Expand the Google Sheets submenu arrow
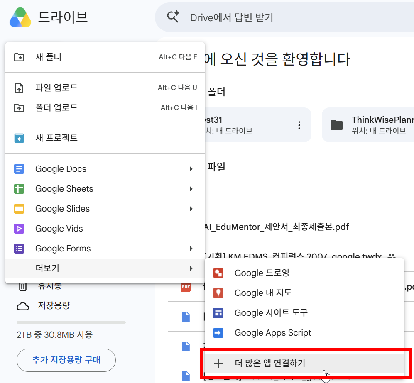 (191, 189)
